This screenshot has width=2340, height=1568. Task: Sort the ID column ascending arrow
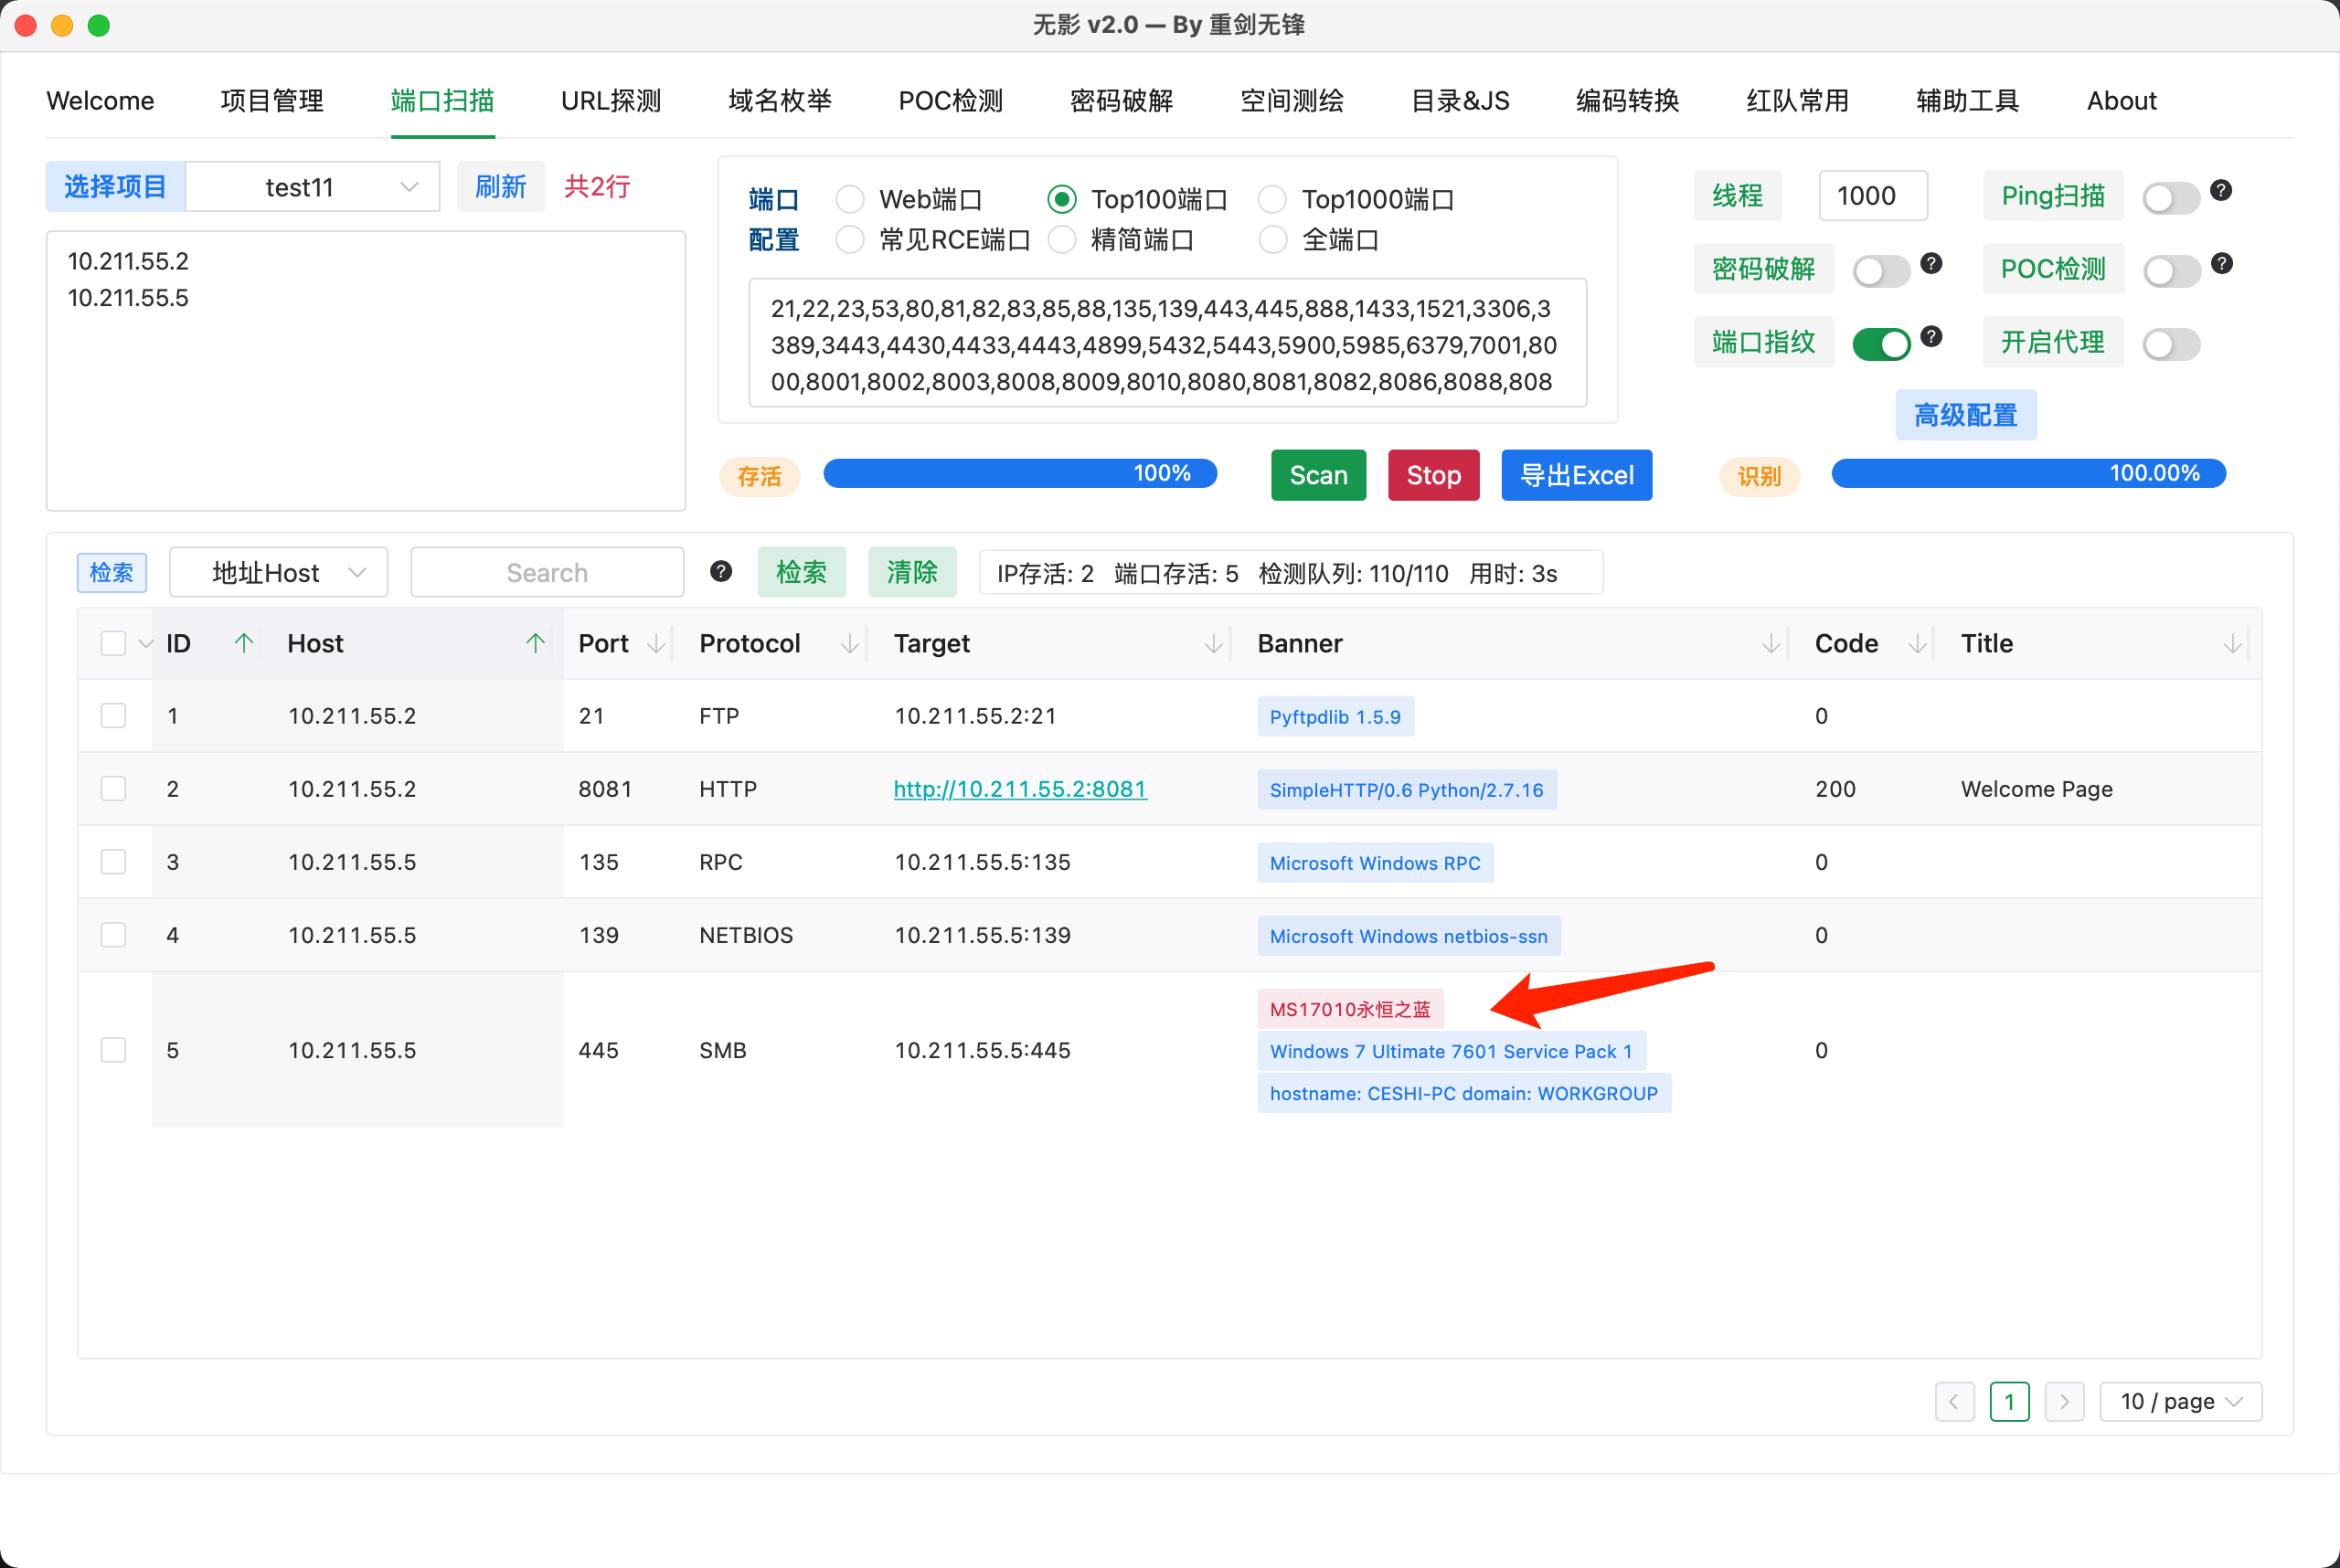(x=243, y=643)
